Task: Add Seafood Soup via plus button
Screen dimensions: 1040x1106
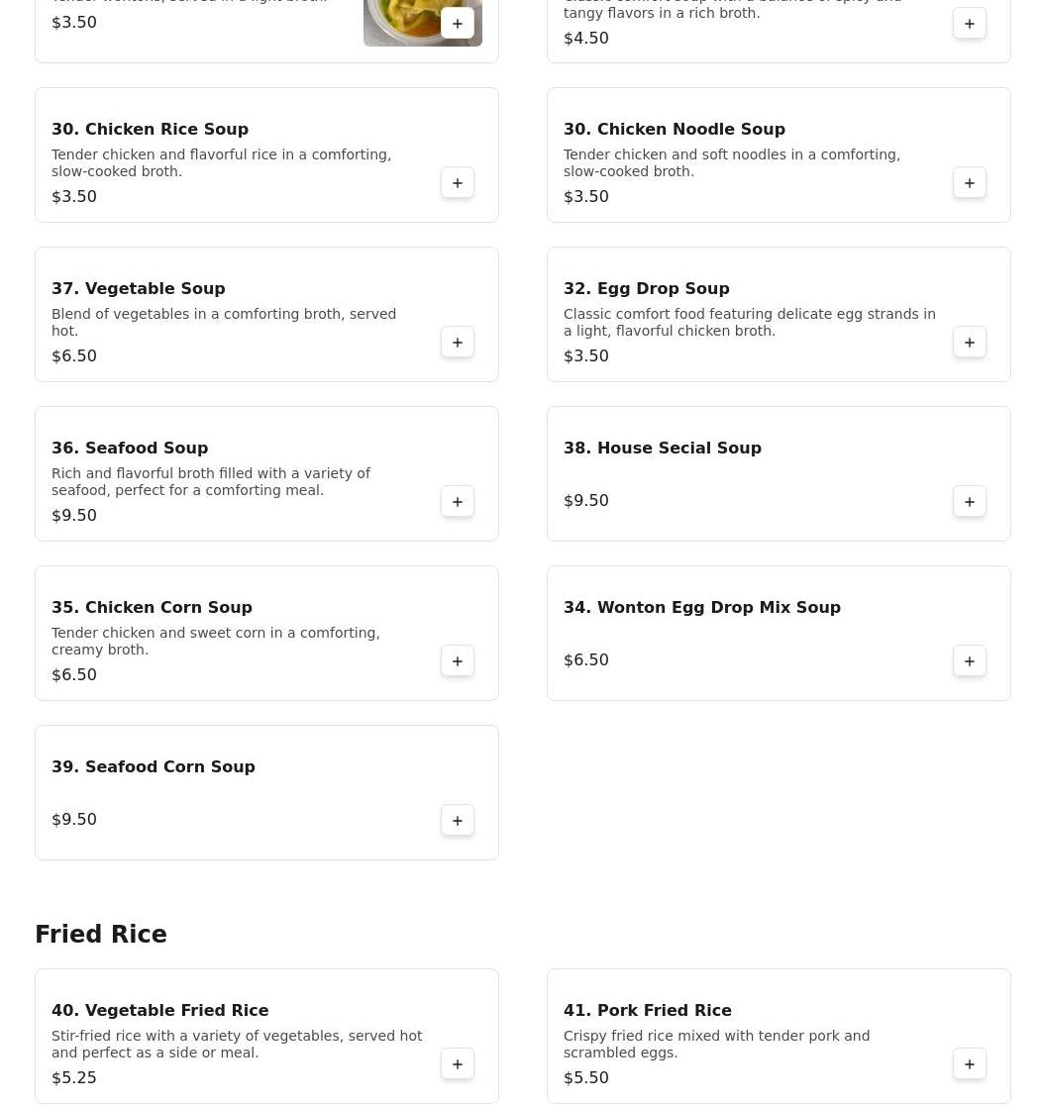Action: [x=458, y=501]
